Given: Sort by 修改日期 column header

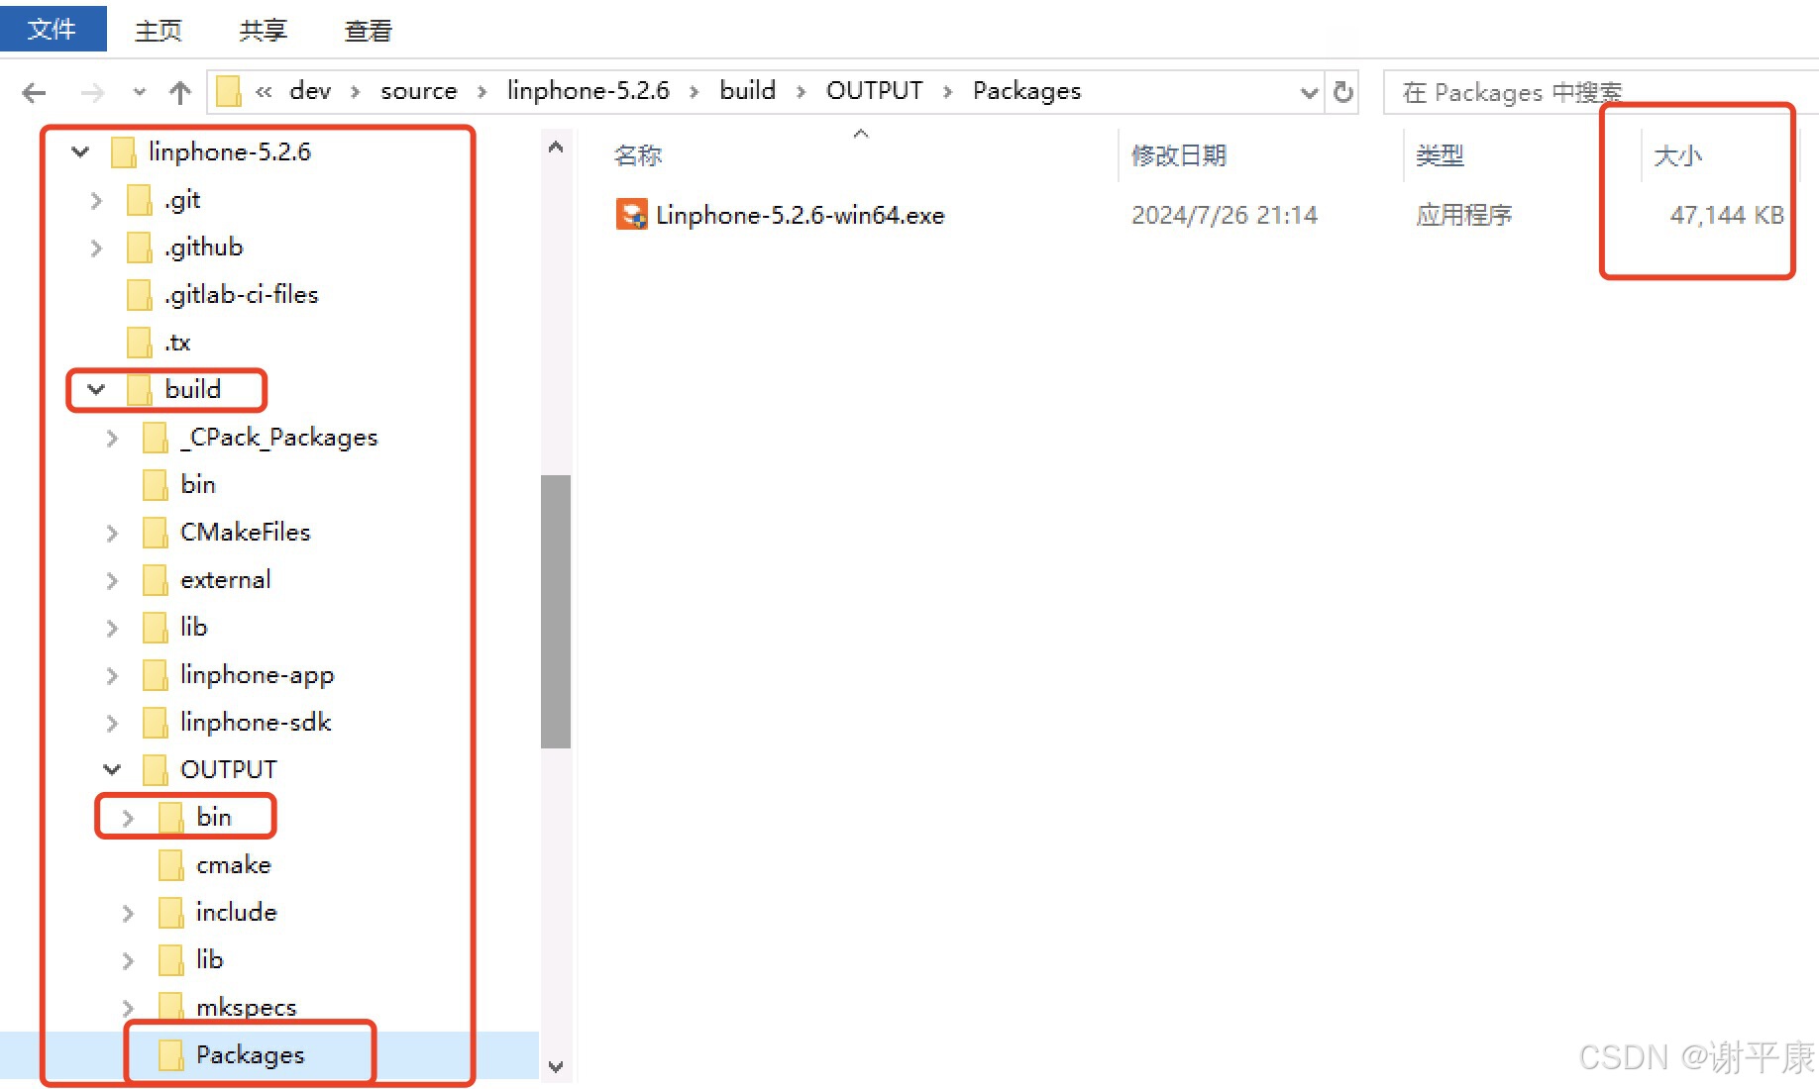Looking at the screenshot, I should tap(1179, 156).
